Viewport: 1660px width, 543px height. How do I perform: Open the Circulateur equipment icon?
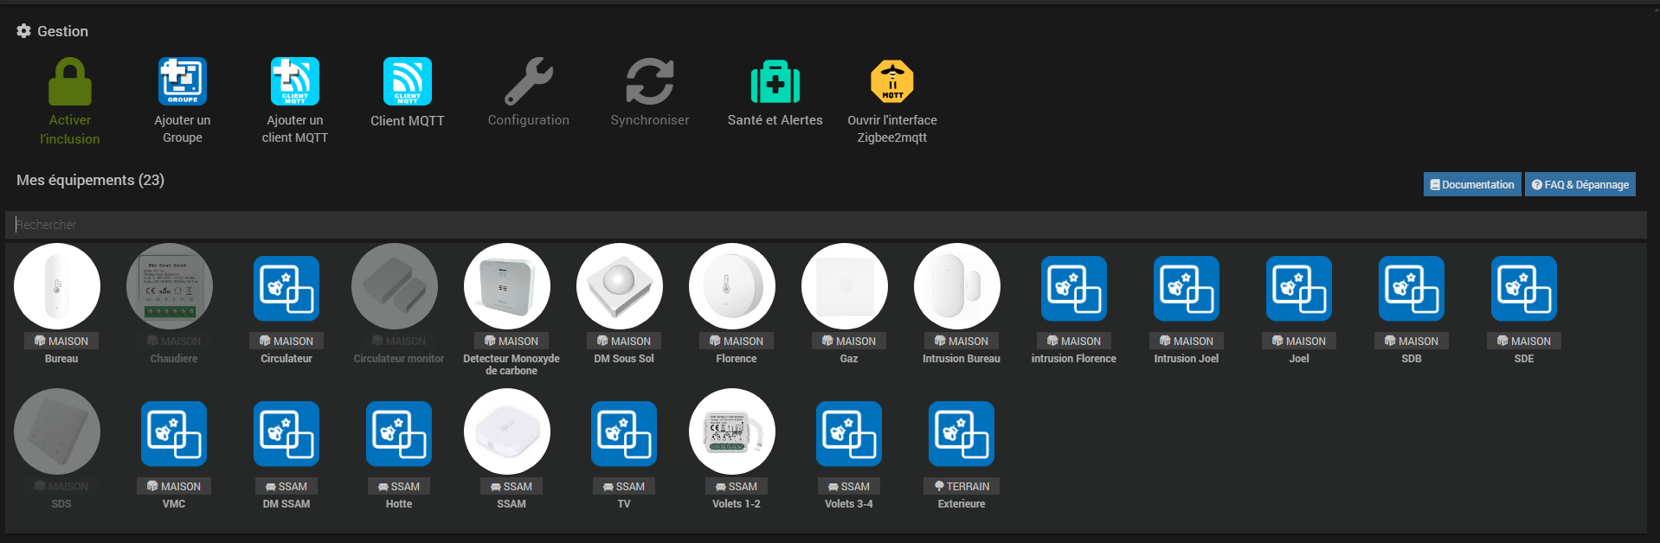[286, 289]
